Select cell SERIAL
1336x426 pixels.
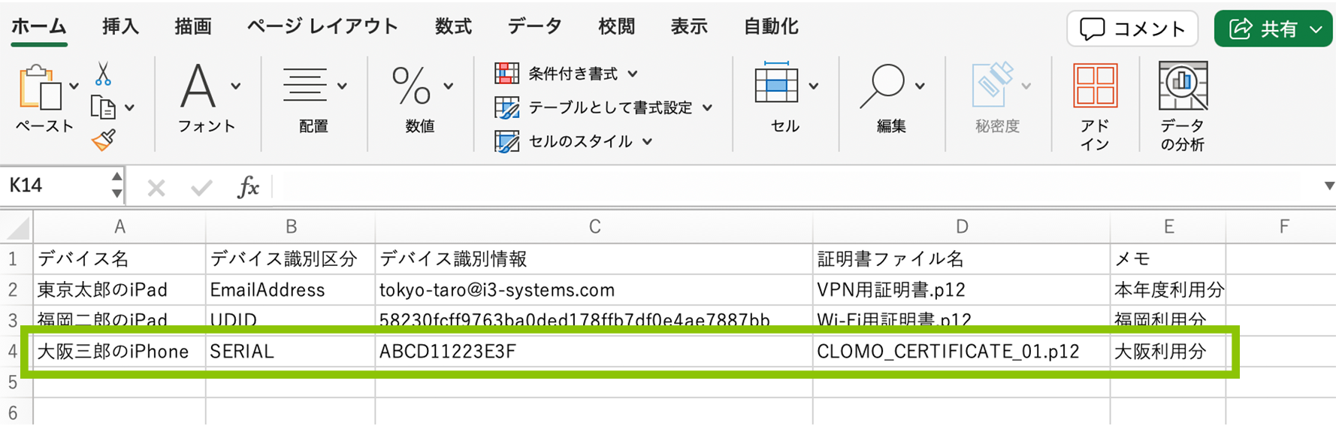pyautogui.click(x=291, y=352)
